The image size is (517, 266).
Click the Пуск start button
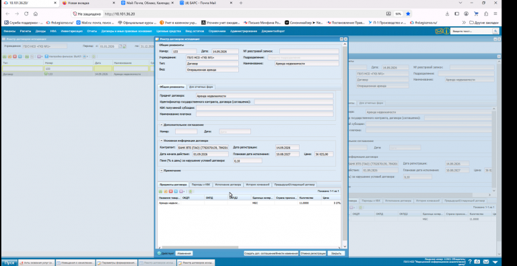[9, 263]
